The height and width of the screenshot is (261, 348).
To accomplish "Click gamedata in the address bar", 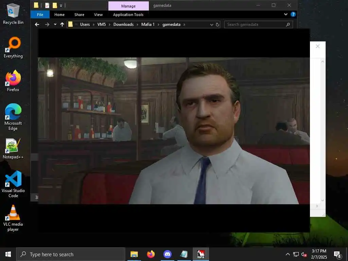I will click(171, 24).
